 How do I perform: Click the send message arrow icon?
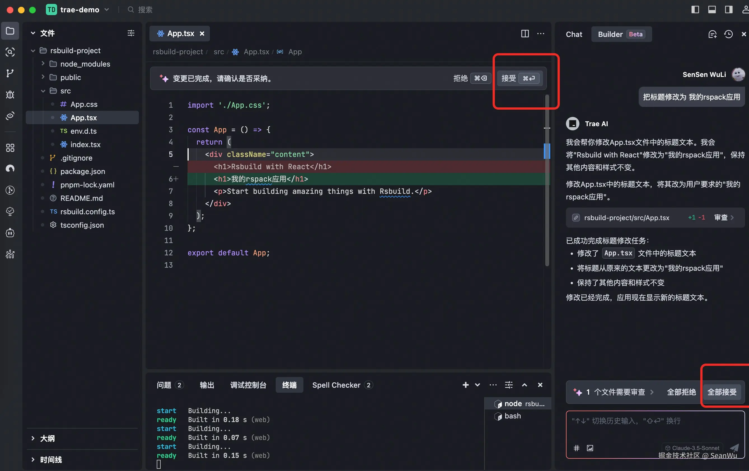pyautogui.click(x=734, y=448)
